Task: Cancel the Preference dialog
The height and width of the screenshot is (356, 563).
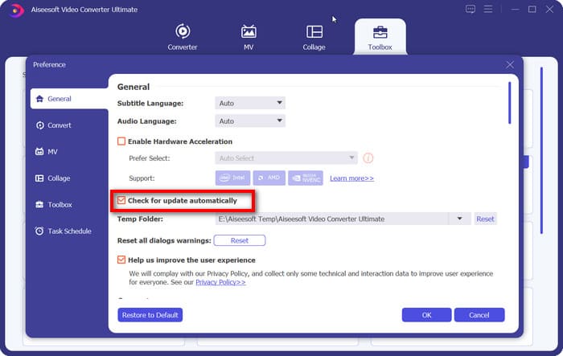Action: 479,315
